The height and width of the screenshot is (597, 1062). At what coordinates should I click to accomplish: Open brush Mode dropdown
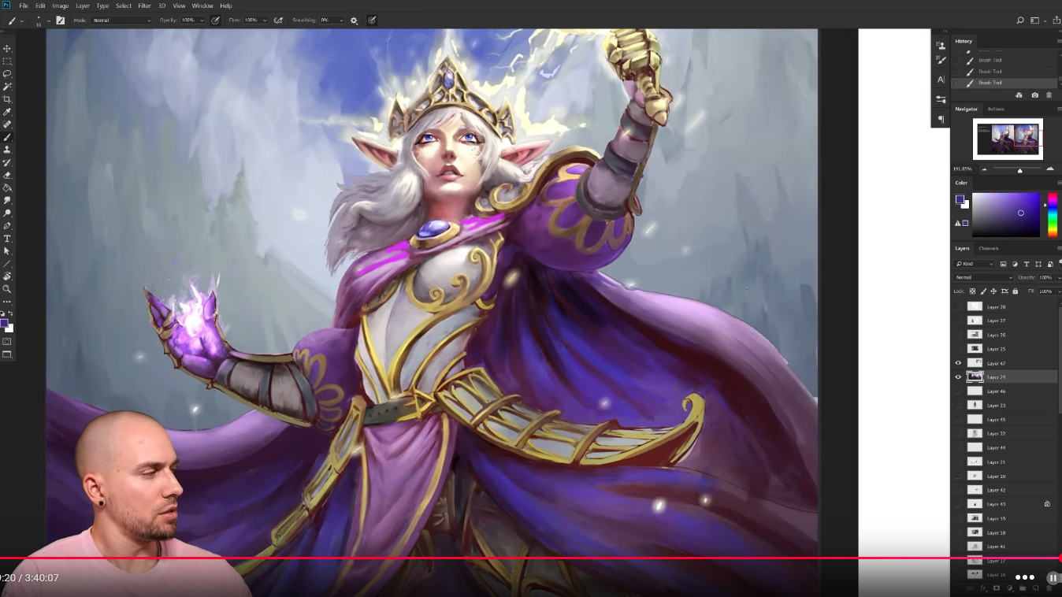121,20
